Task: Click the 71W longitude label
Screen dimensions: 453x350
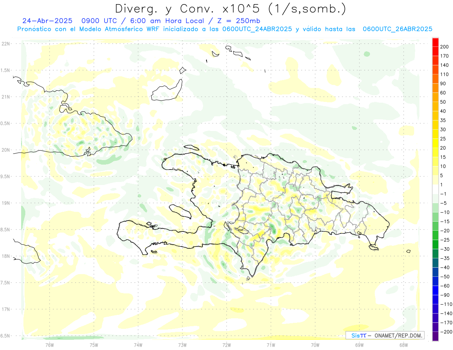Action: 271,345
